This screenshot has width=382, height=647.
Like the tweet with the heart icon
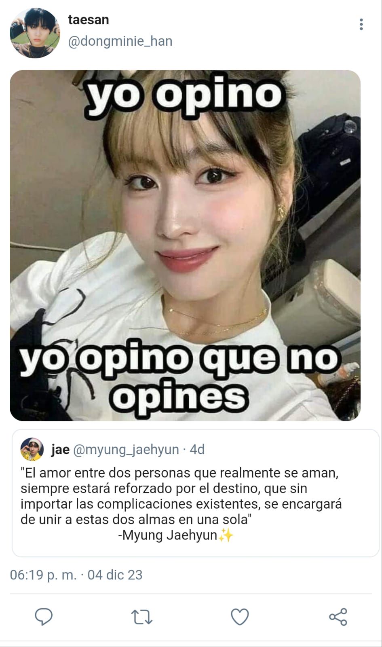(x=240, y=617)
